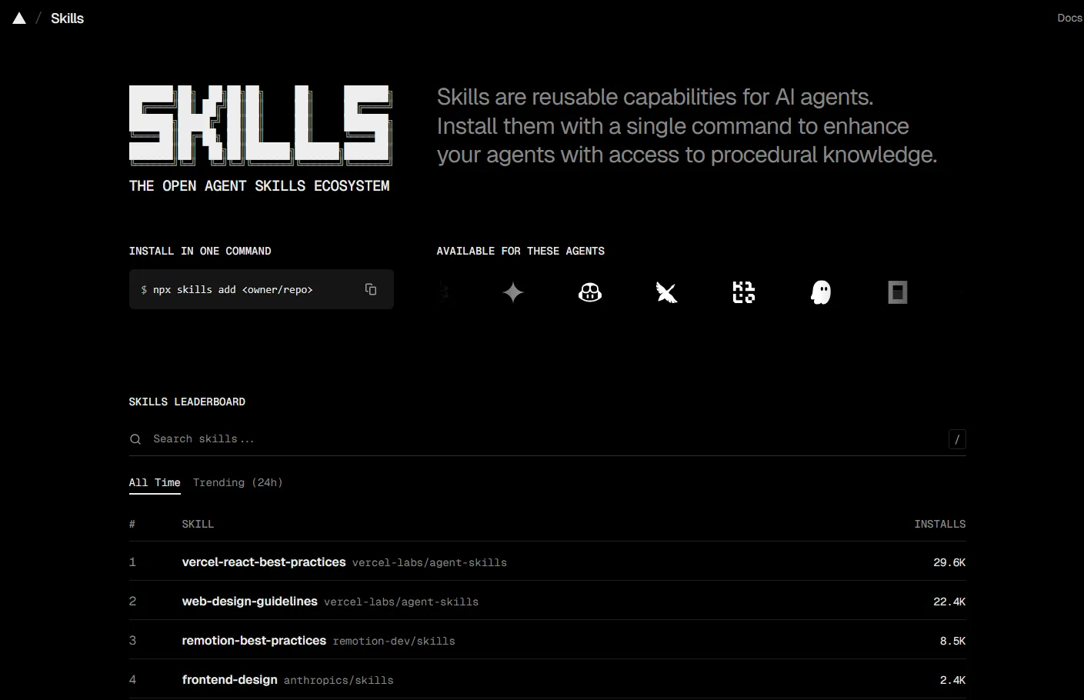Viewport: 1084px width, 700px height.
Task: Open the Docs page
Action: [x=1069, y=17]
